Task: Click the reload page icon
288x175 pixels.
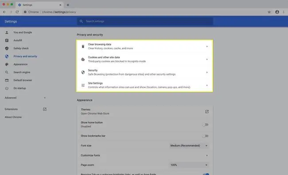Action: pos(17,12)
